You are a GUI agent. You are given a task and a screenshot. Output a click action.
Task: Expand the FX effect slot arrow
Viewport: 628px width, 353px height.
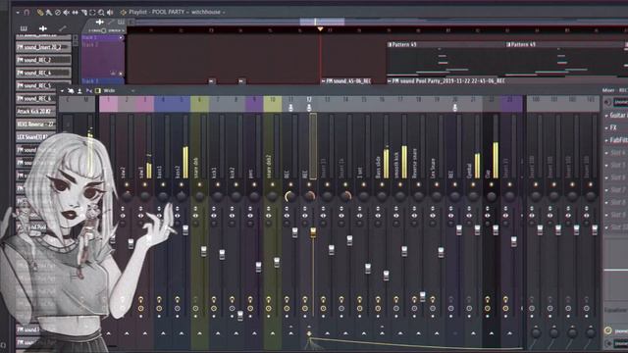pos(607,127)
